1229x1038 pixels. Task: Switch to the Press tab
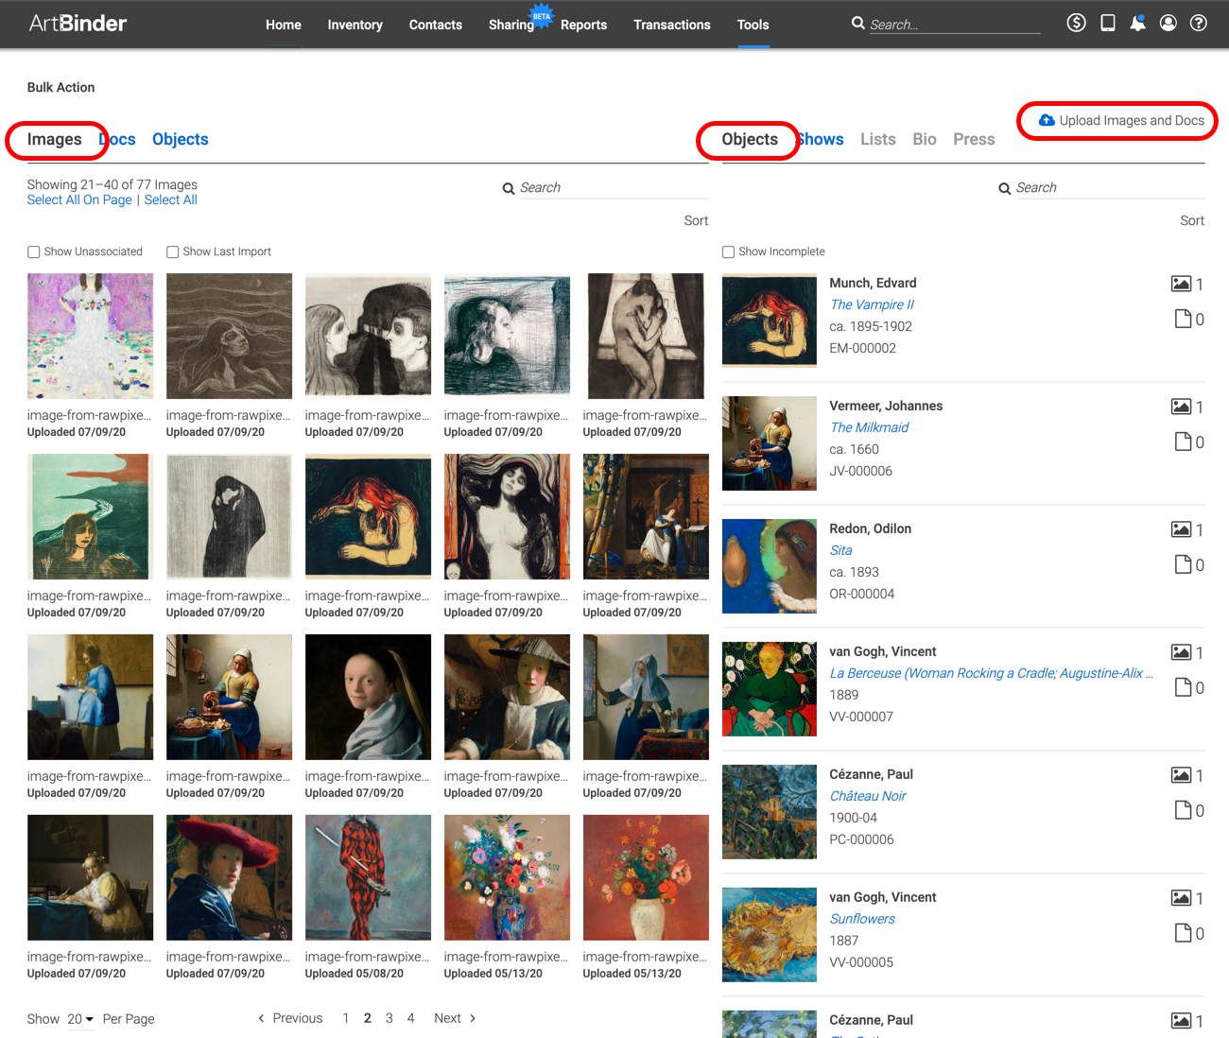pyautogui.click(x=974, y=139)
